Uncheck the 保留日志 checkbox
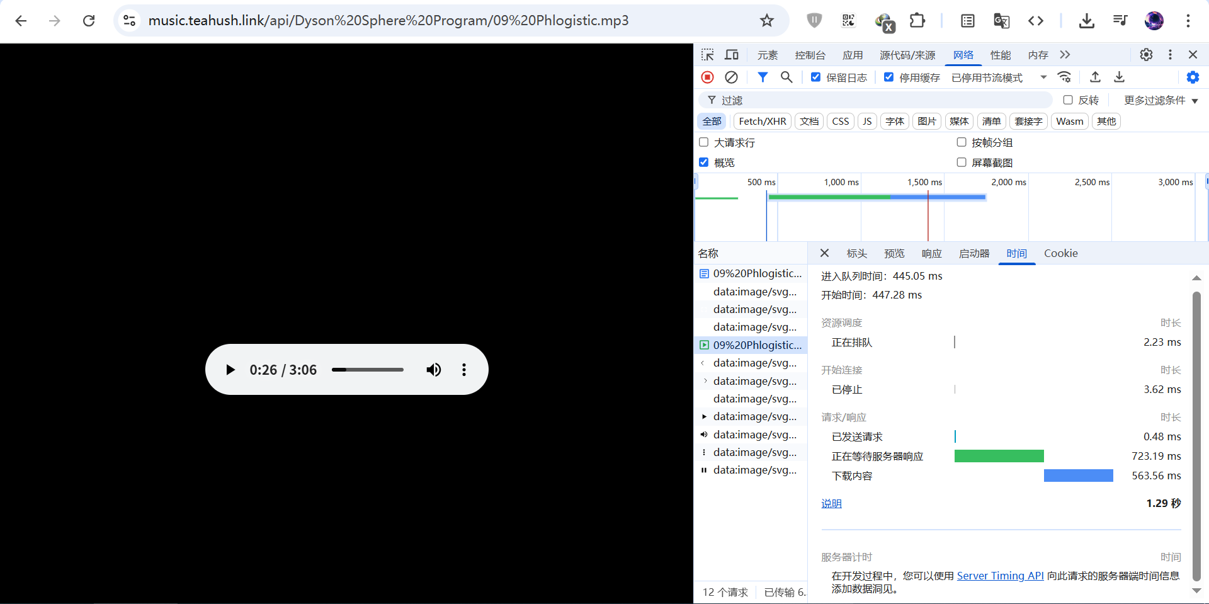Viewport: 1209px width, 604px height. click(x=815, y=77)
